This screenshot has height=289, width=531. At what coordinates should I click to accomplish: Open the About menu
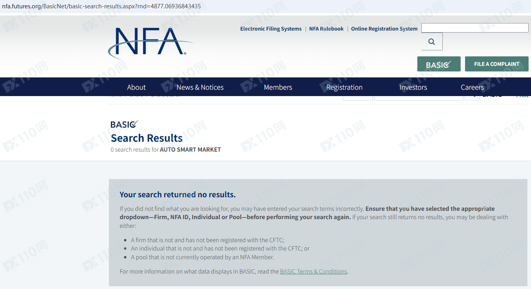click(x=136, y=87)
